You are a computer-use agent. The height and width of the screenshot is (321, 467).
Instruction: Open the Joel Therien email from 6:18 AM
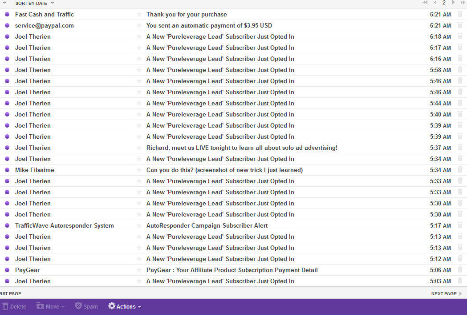tap(220, 36)
